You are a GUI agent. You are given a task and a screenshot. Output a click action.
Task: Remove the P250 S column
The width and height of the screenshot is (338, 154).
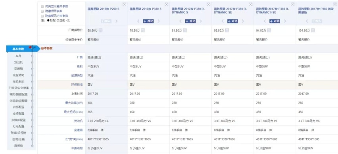pos(125,4)
